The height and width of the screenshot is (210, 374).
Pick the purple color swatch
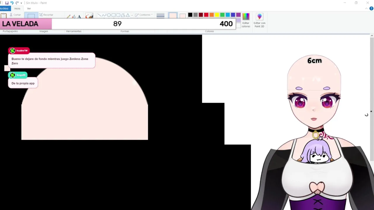point(238,15)
